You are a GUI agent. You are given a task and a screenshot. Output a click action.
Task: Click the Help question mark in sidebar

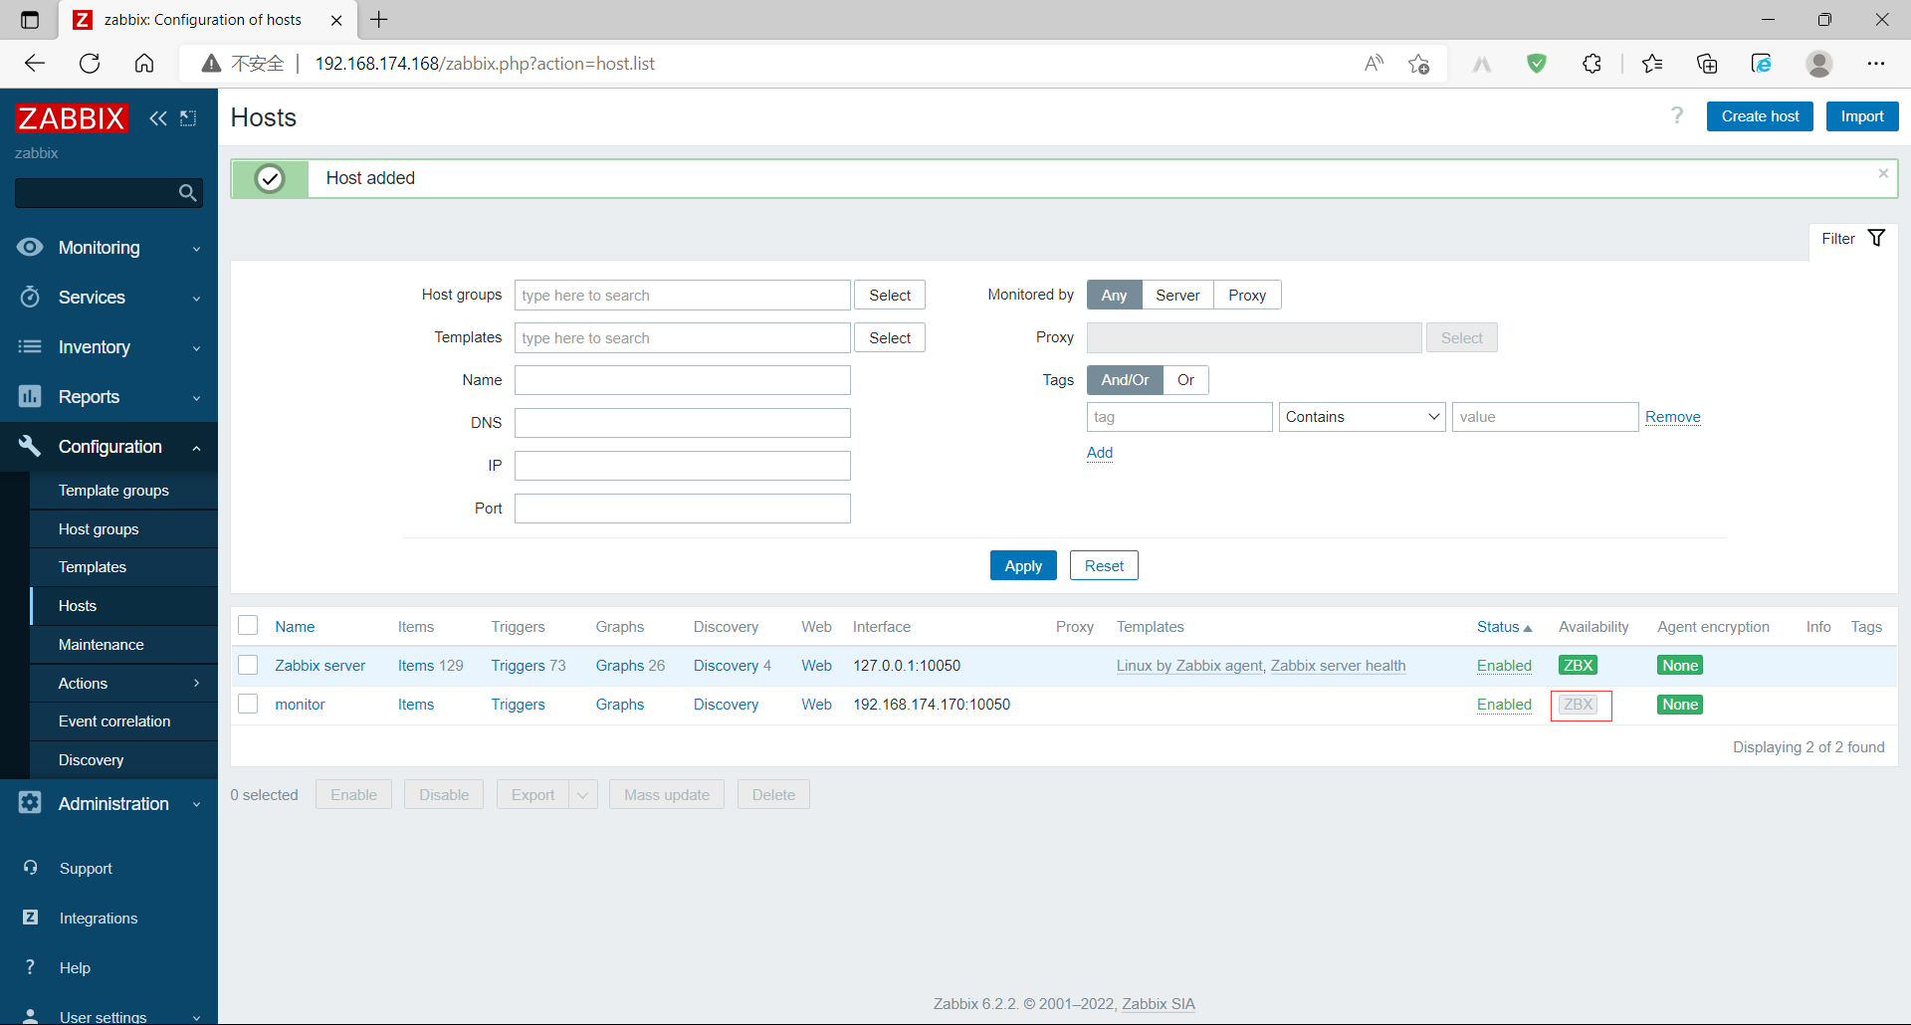tap(31, 967)
